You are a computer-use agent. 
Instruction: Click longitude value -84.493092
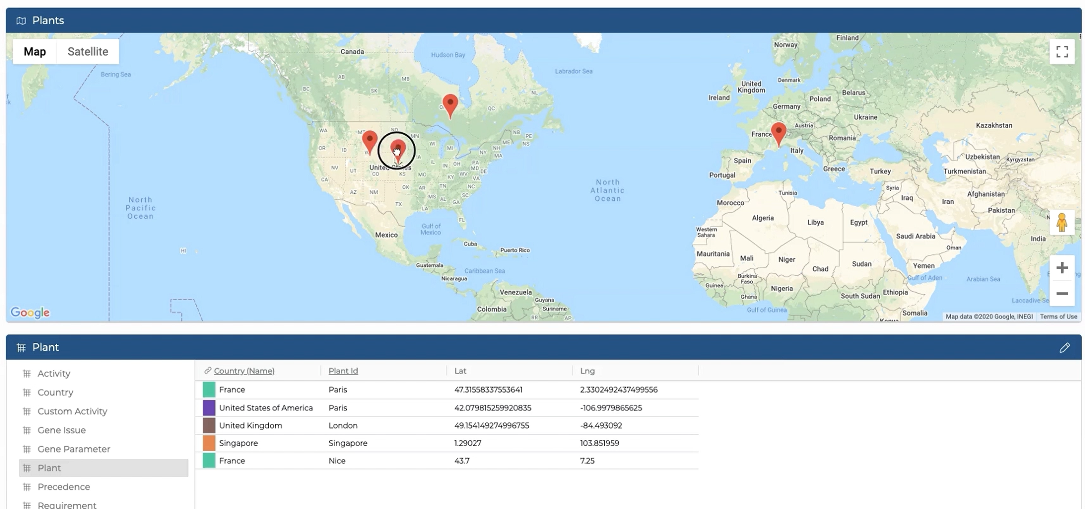click(601, 425)
